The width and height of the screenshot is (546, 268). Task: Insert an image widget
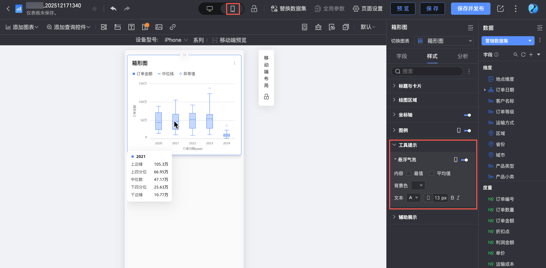[159, 27]
